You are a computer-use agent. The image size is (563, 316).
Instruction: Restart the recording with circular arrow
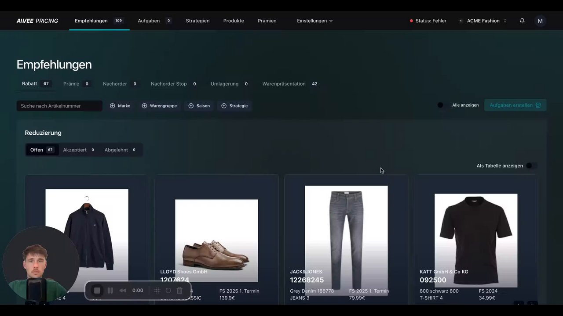coord(168,291)
